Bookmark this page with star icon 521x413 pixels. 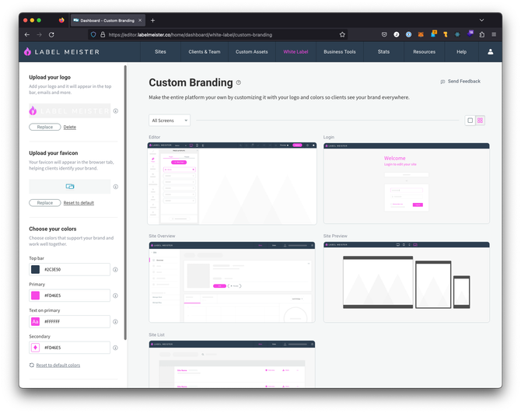(x=342, y=34)
